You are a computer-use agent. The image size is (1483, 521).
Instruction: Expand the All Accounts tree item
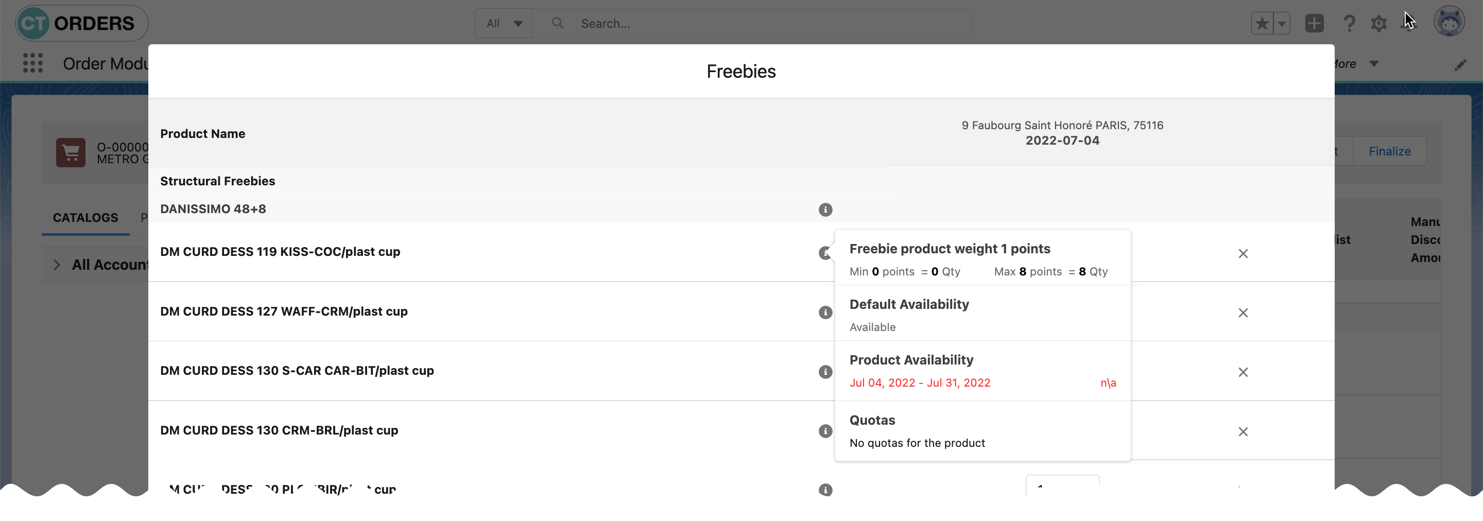tap(57, 265)
